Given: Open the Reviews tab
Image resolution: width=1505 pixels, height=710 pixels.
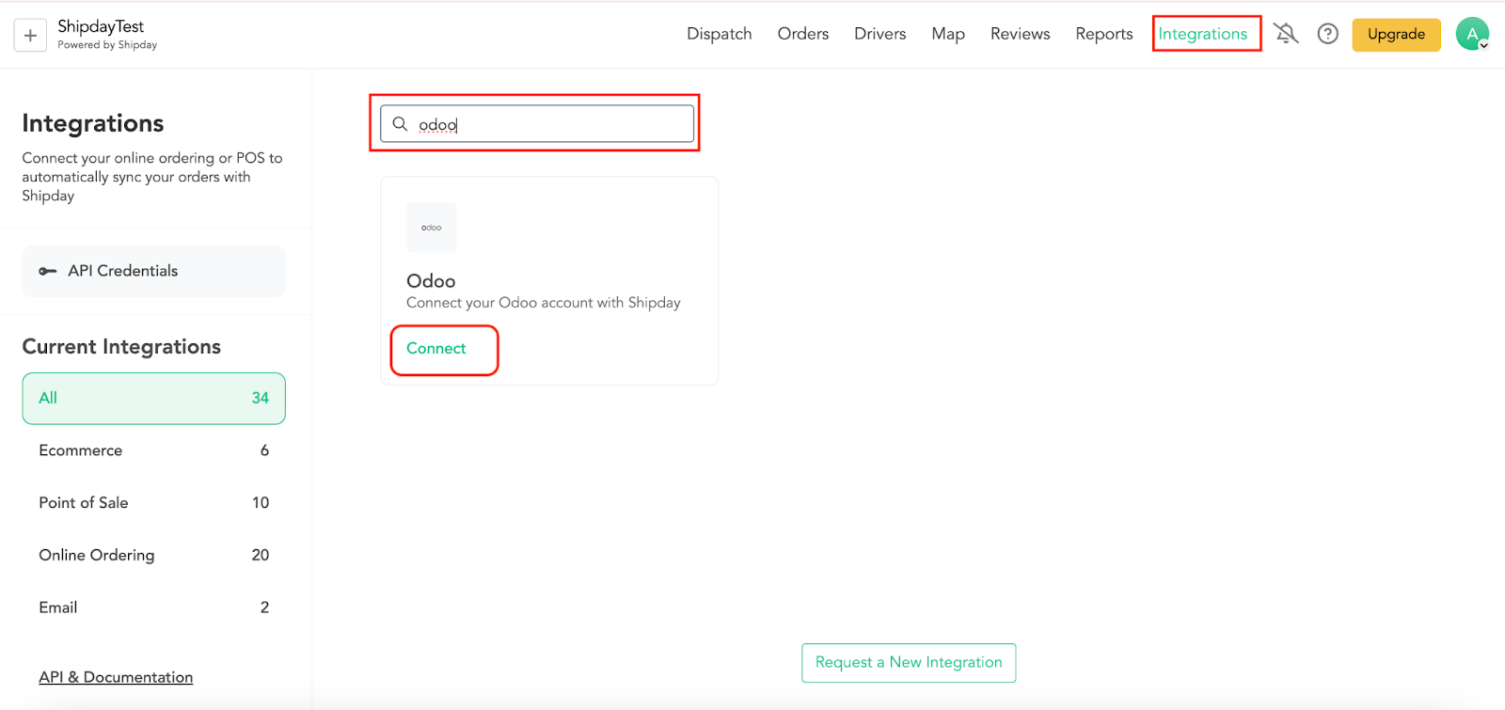Looking at the screenshot, I should point(1020,34).
